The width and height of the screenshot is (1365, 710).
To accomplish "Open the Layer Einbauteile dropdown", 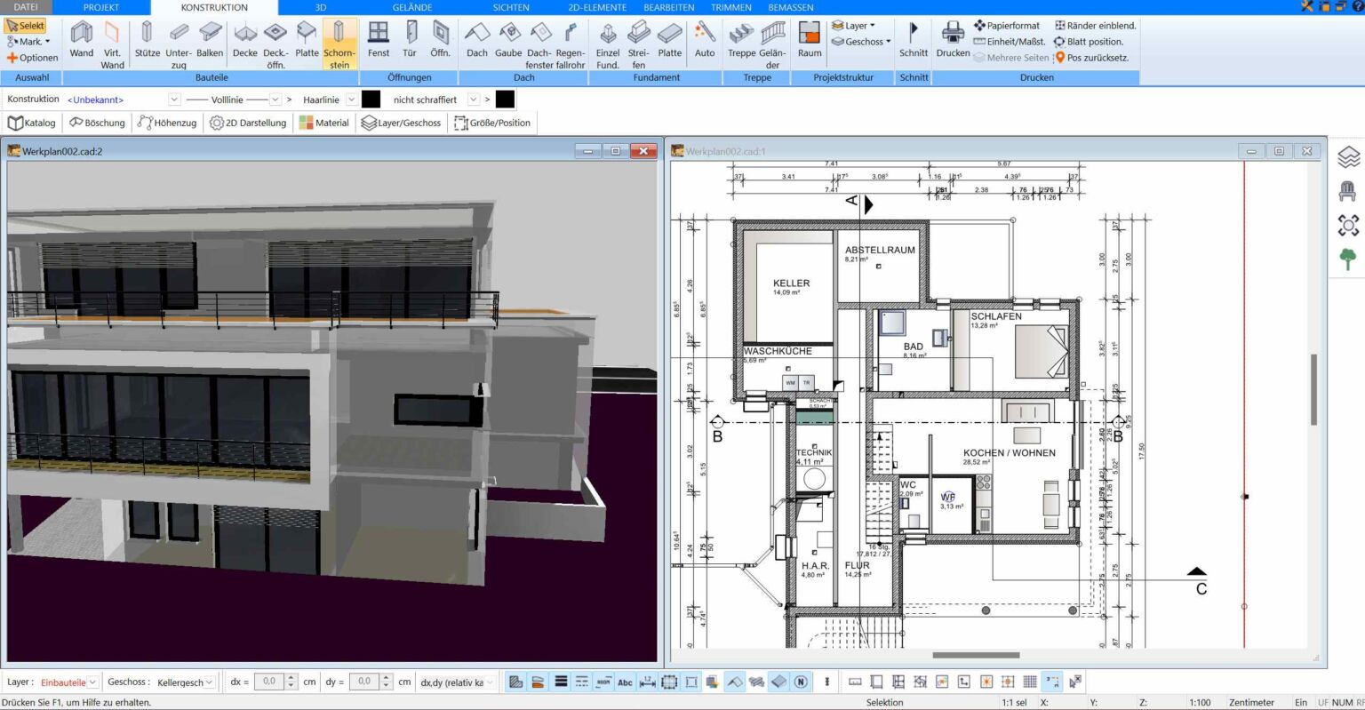I will pos(92,682).
